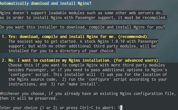This screenshot has height=110, width=178.
Task: Click 'Do you want this installer' question line
Action: (82, 27)
